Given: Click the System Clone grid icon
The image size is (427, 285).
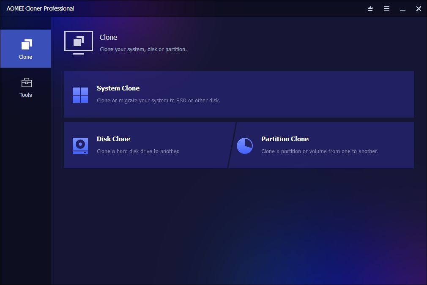Looking at the screenshot, I should tap(80, 94).
